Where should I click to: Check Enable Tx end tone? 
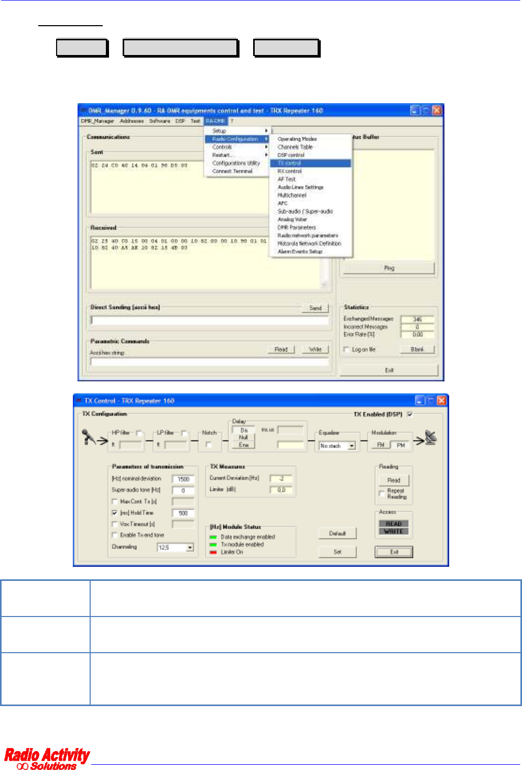[115, 535]
